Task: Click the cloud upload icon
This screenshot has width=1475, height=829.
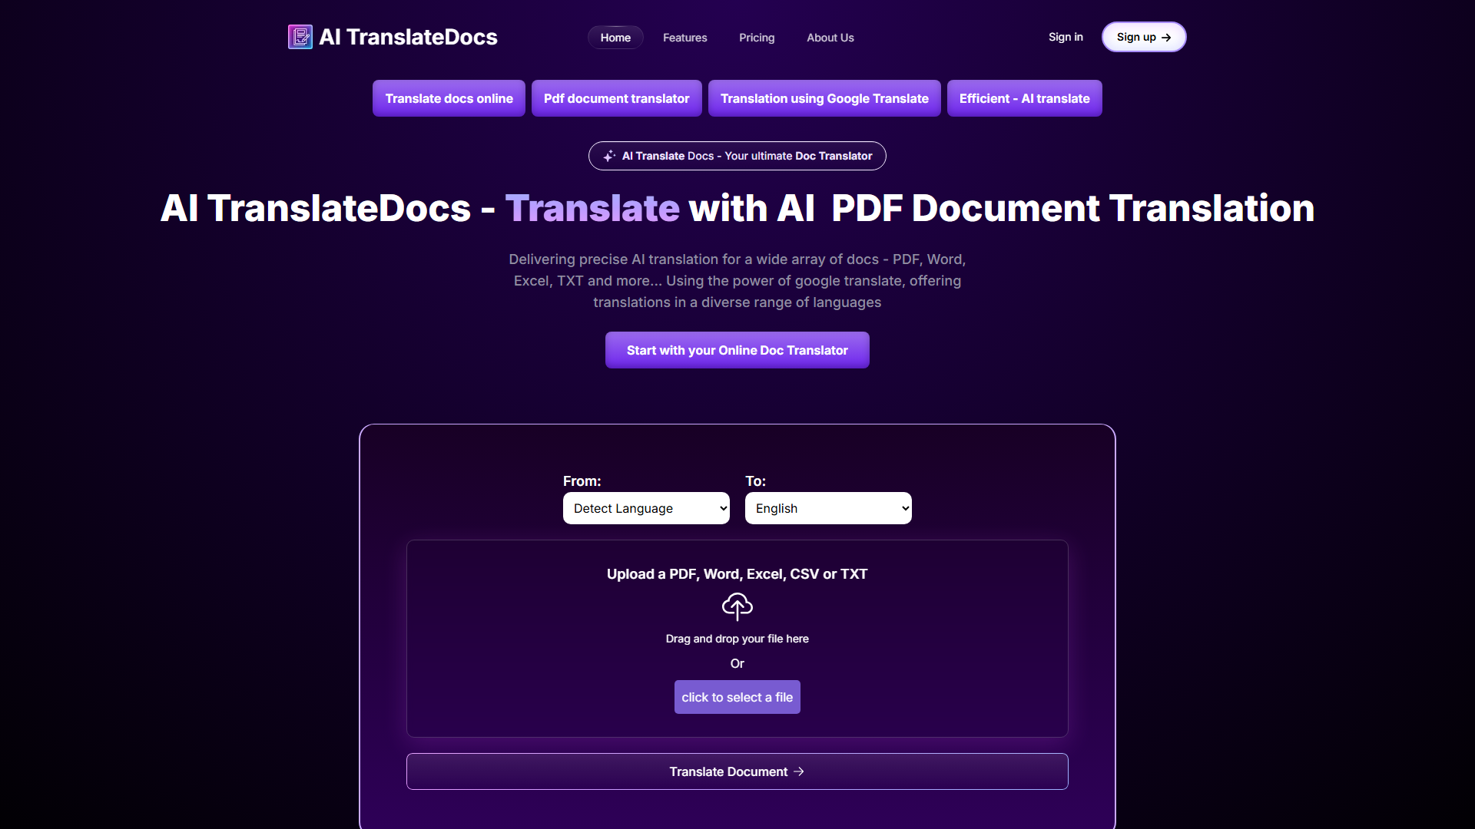Action: tap(737, 607)
